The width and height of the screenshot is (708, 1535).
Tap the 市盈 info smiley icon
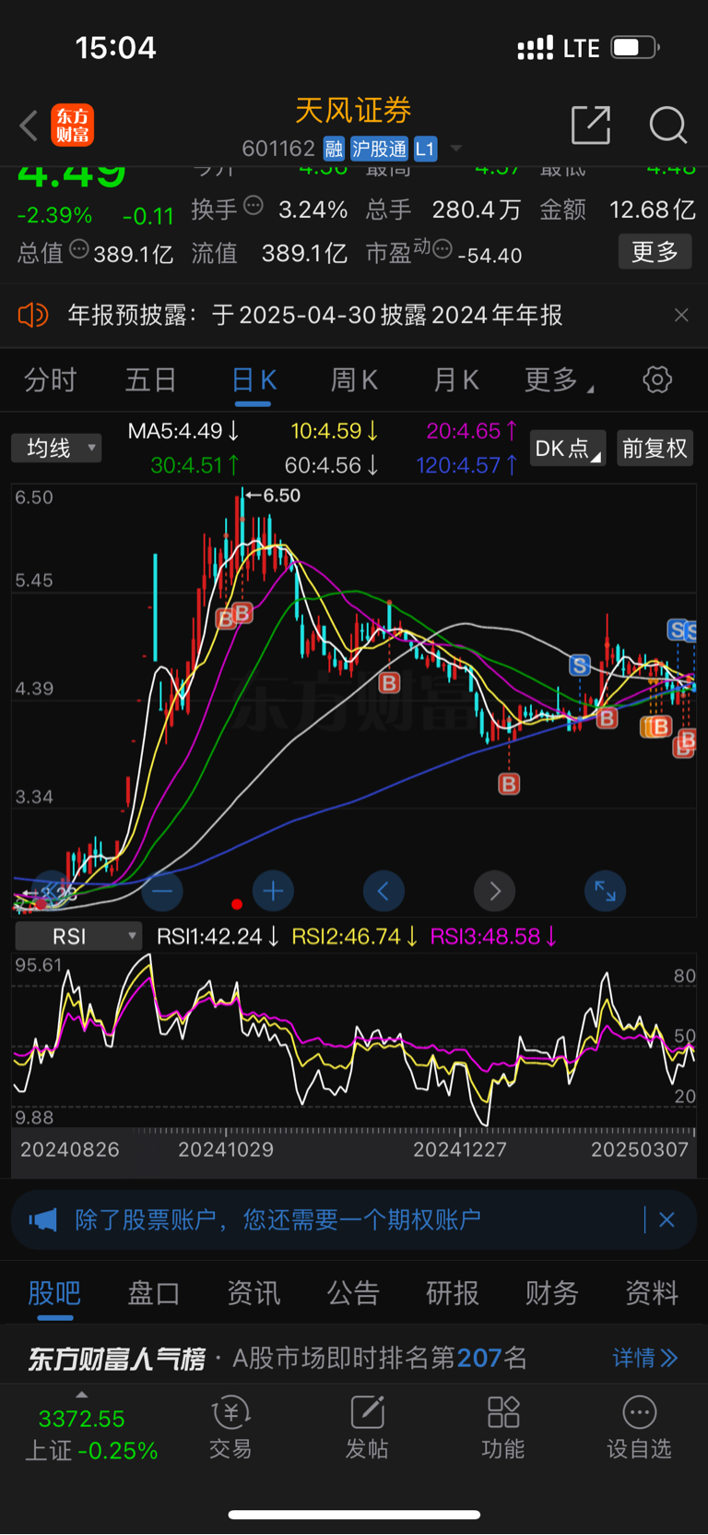point(442,249)
